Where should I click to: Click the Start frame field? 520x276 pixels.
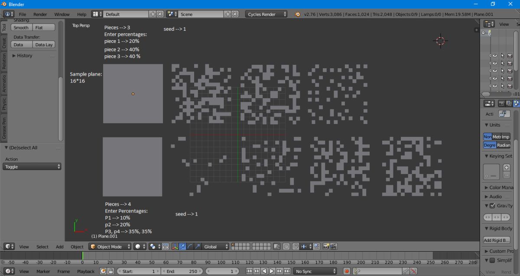point(138,271)
